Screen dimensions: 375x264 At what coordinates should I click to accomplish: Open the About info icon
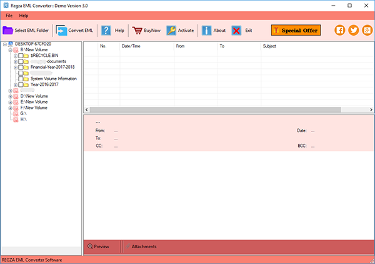coord(206,30)
